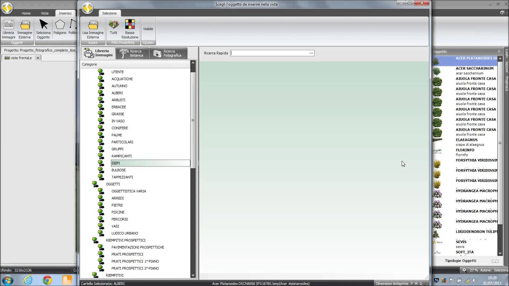Open Google Chrome from the taskbar
This screenshot has height=286, width=509.
(47, 280)
